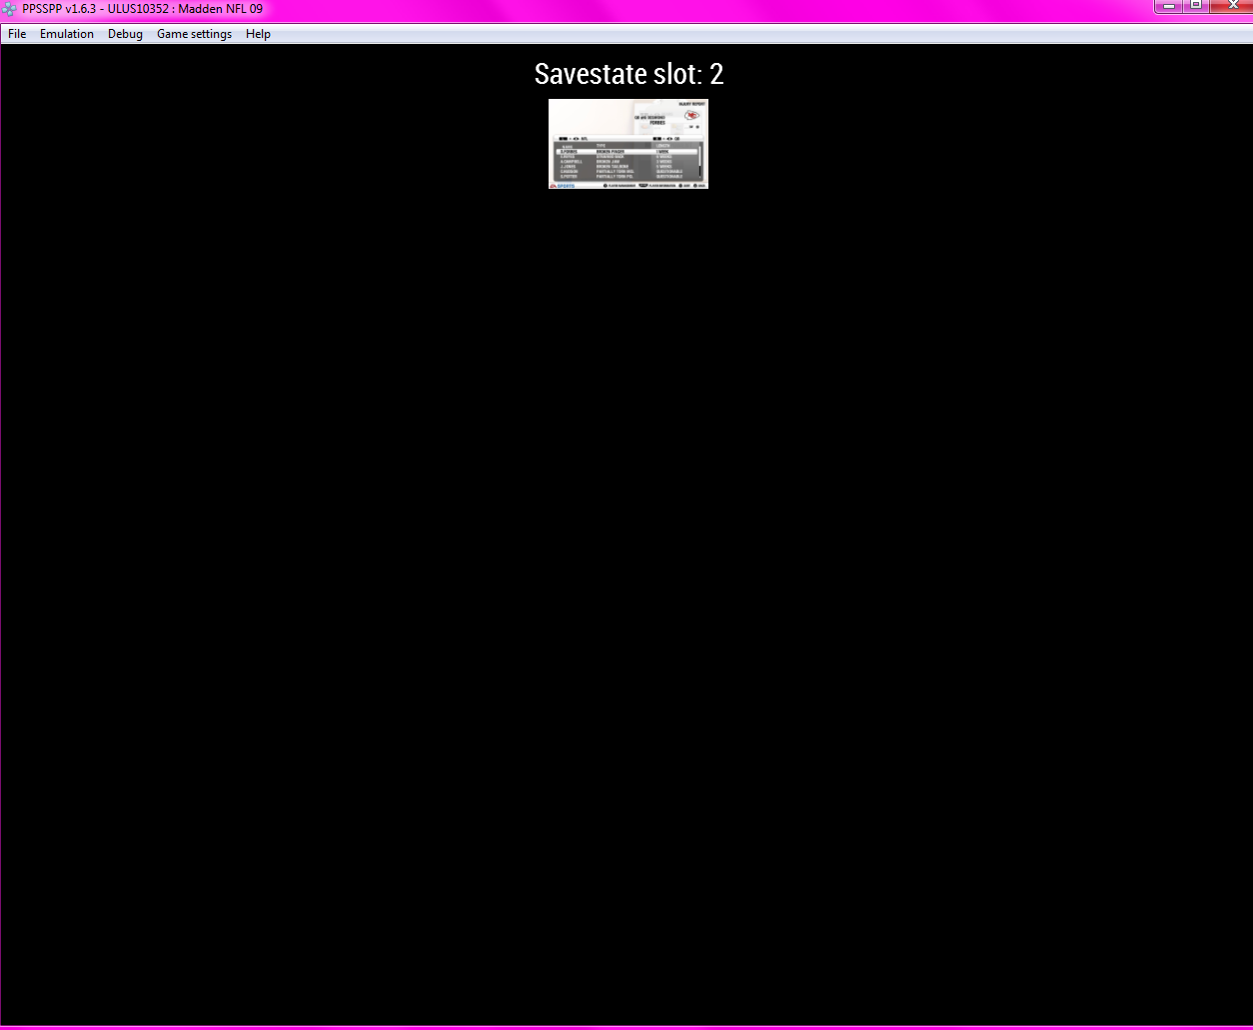
Task: Click the Player Management prompt in preview
Action: 621,185
